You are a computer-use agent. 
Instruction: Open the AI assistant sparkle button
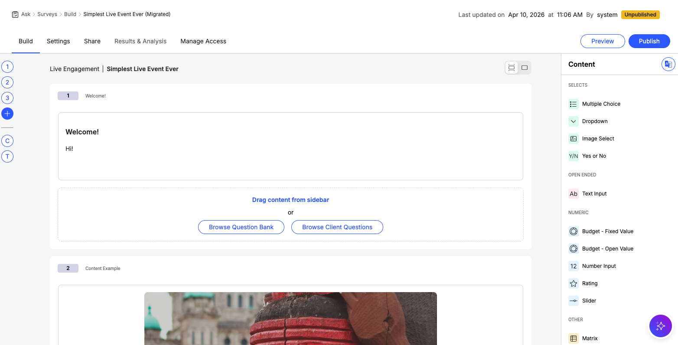click(x=660, y=326)
